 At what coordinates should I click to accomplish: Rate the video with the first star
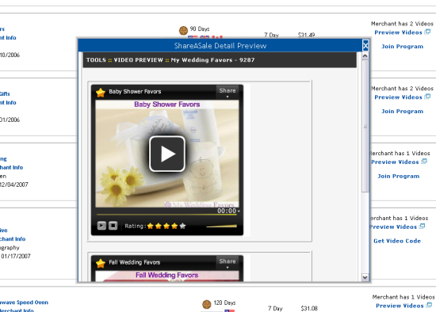[151, 226]
